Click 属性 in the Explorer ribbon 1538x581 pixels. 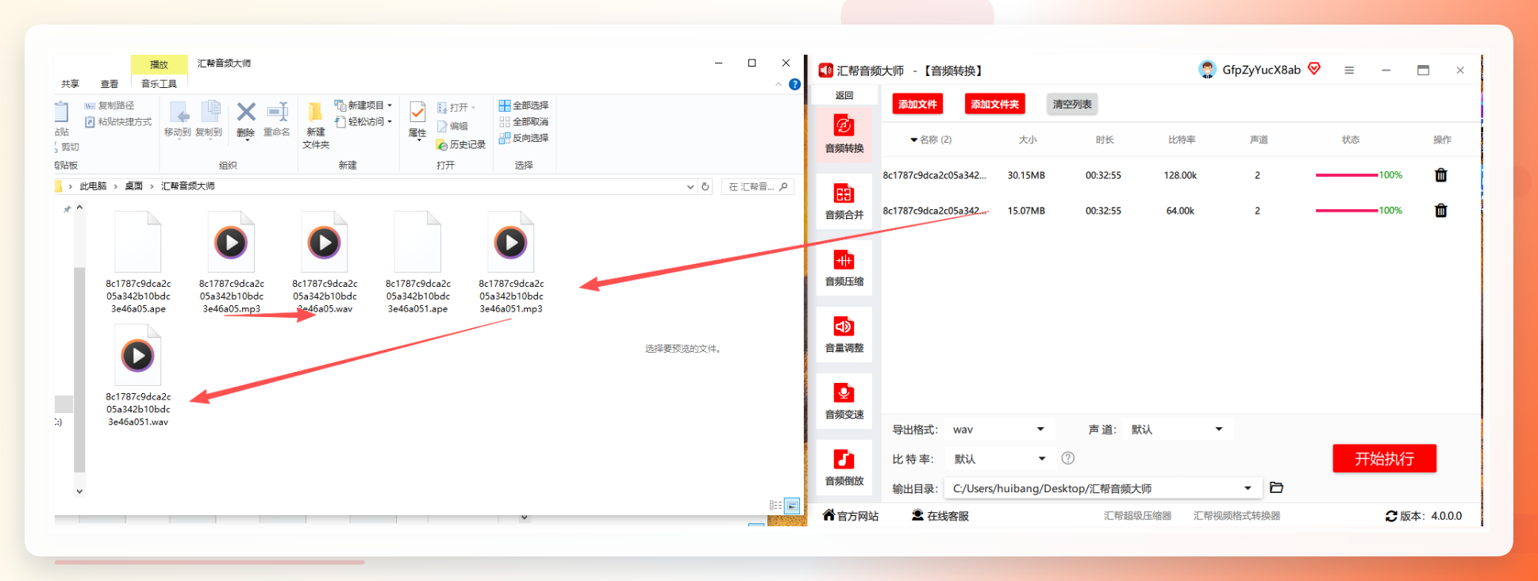417,120
